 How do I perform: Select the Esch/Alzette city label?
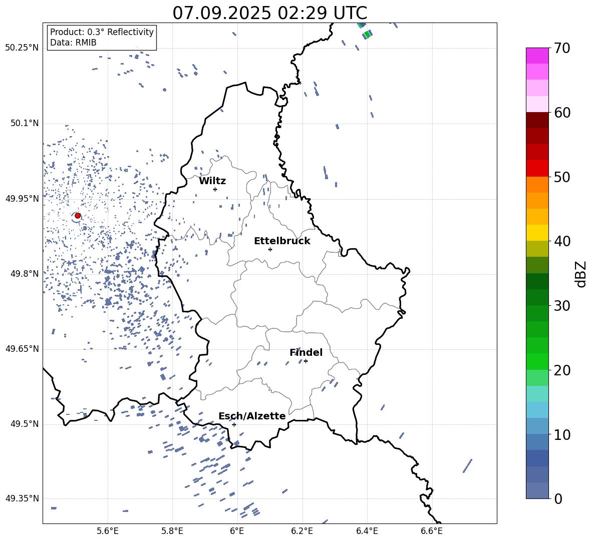252,416
